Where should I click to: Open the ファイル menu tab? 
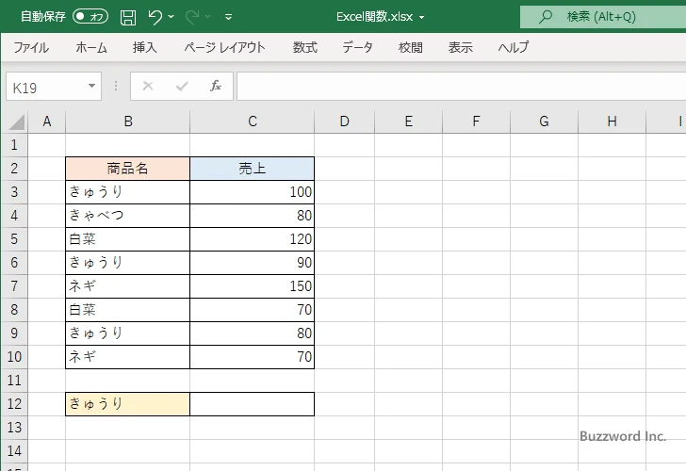coord(31,47)
